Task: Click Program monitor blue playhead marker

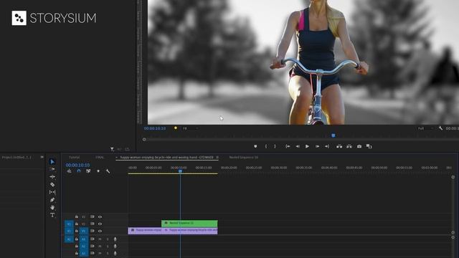Action: point(333,135)
